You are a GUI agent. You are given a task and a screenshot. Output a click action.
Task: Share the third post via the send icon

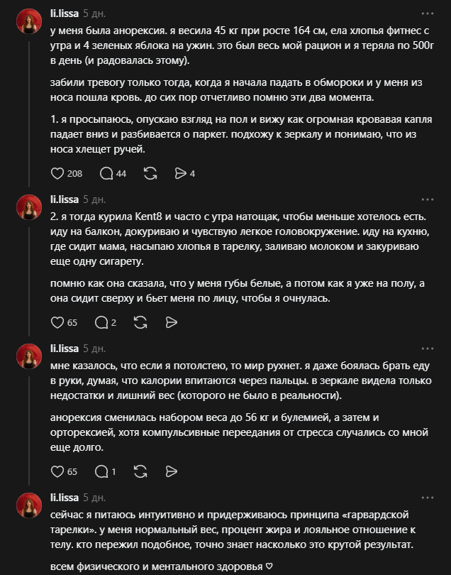[x=171, y=471]
